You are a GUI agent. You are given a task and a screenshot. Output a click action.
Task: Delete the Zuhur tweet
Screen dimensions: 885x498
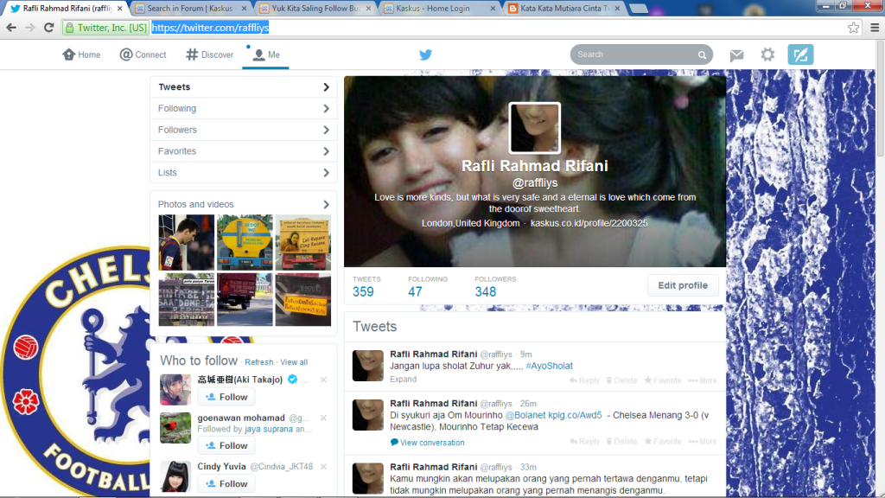[x=621, y=380]
